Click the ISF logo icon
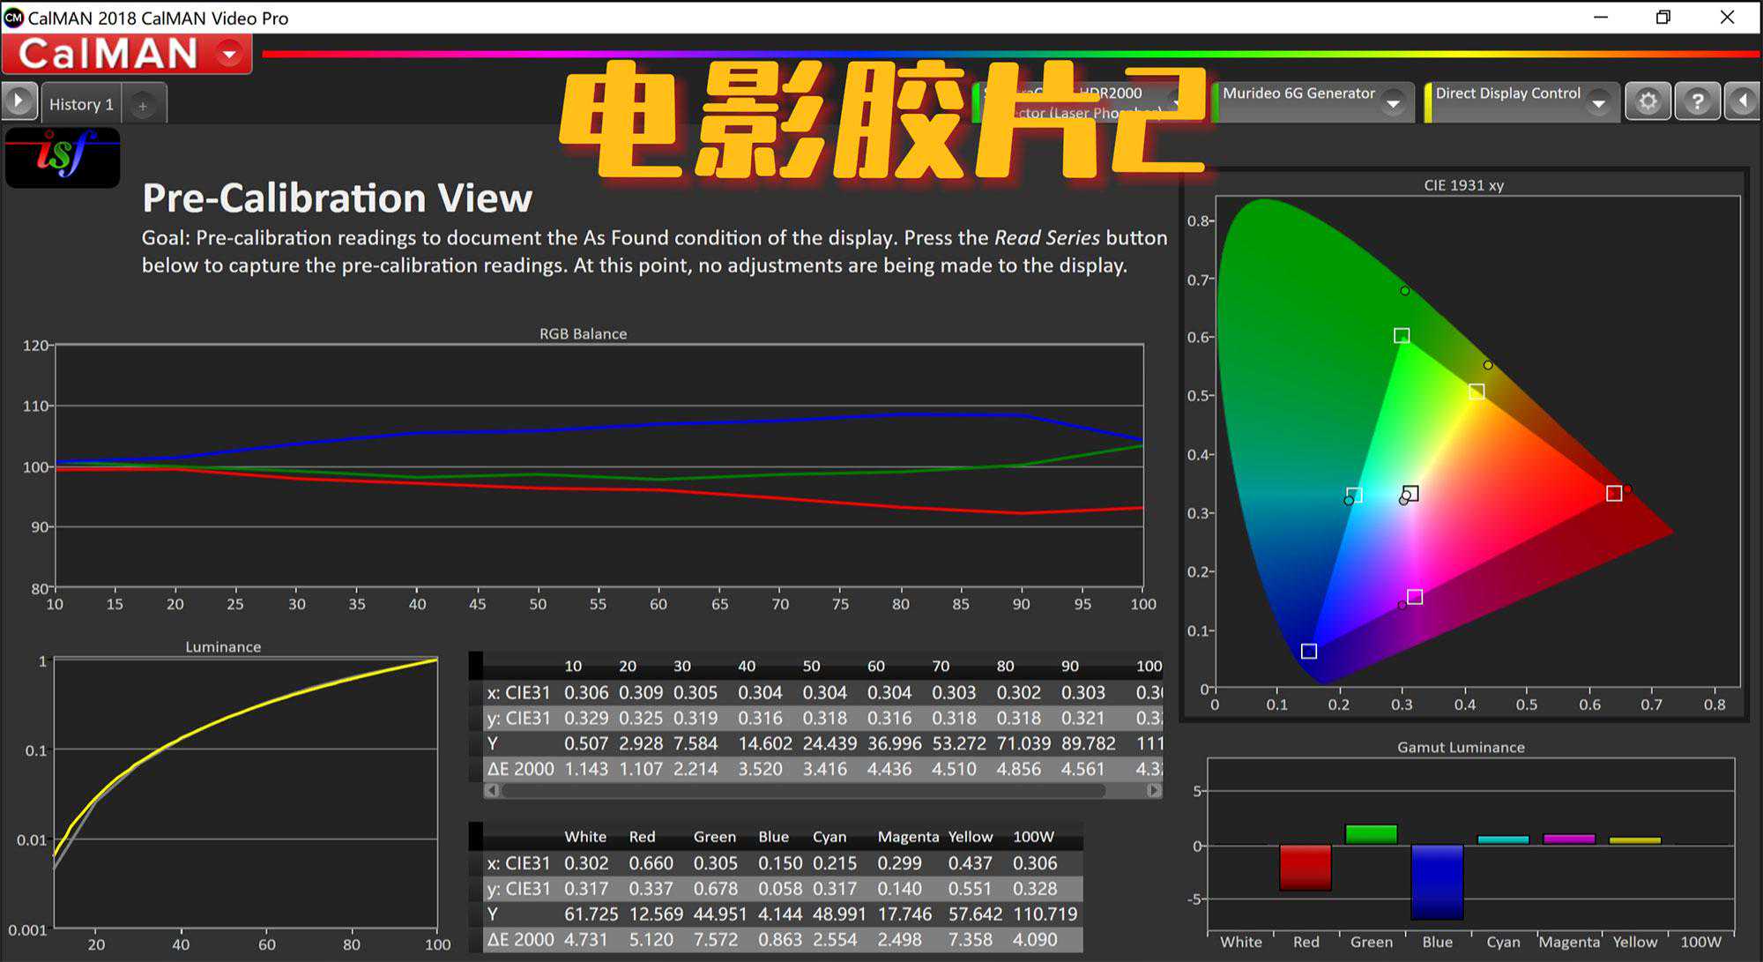The image size is (1763, 962). point(63,157)
